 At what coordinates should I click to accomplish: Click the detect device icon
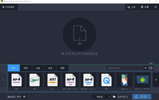pos(151,68)
